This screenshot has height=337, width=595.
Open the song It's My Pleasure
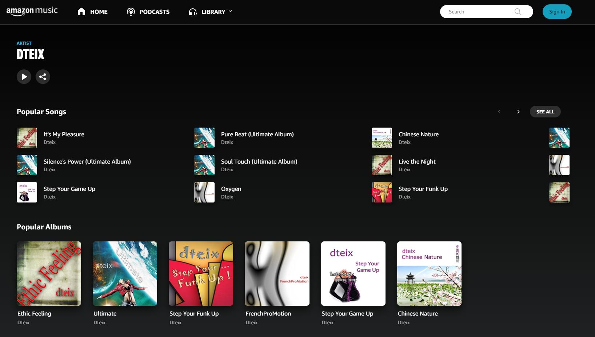64,134
